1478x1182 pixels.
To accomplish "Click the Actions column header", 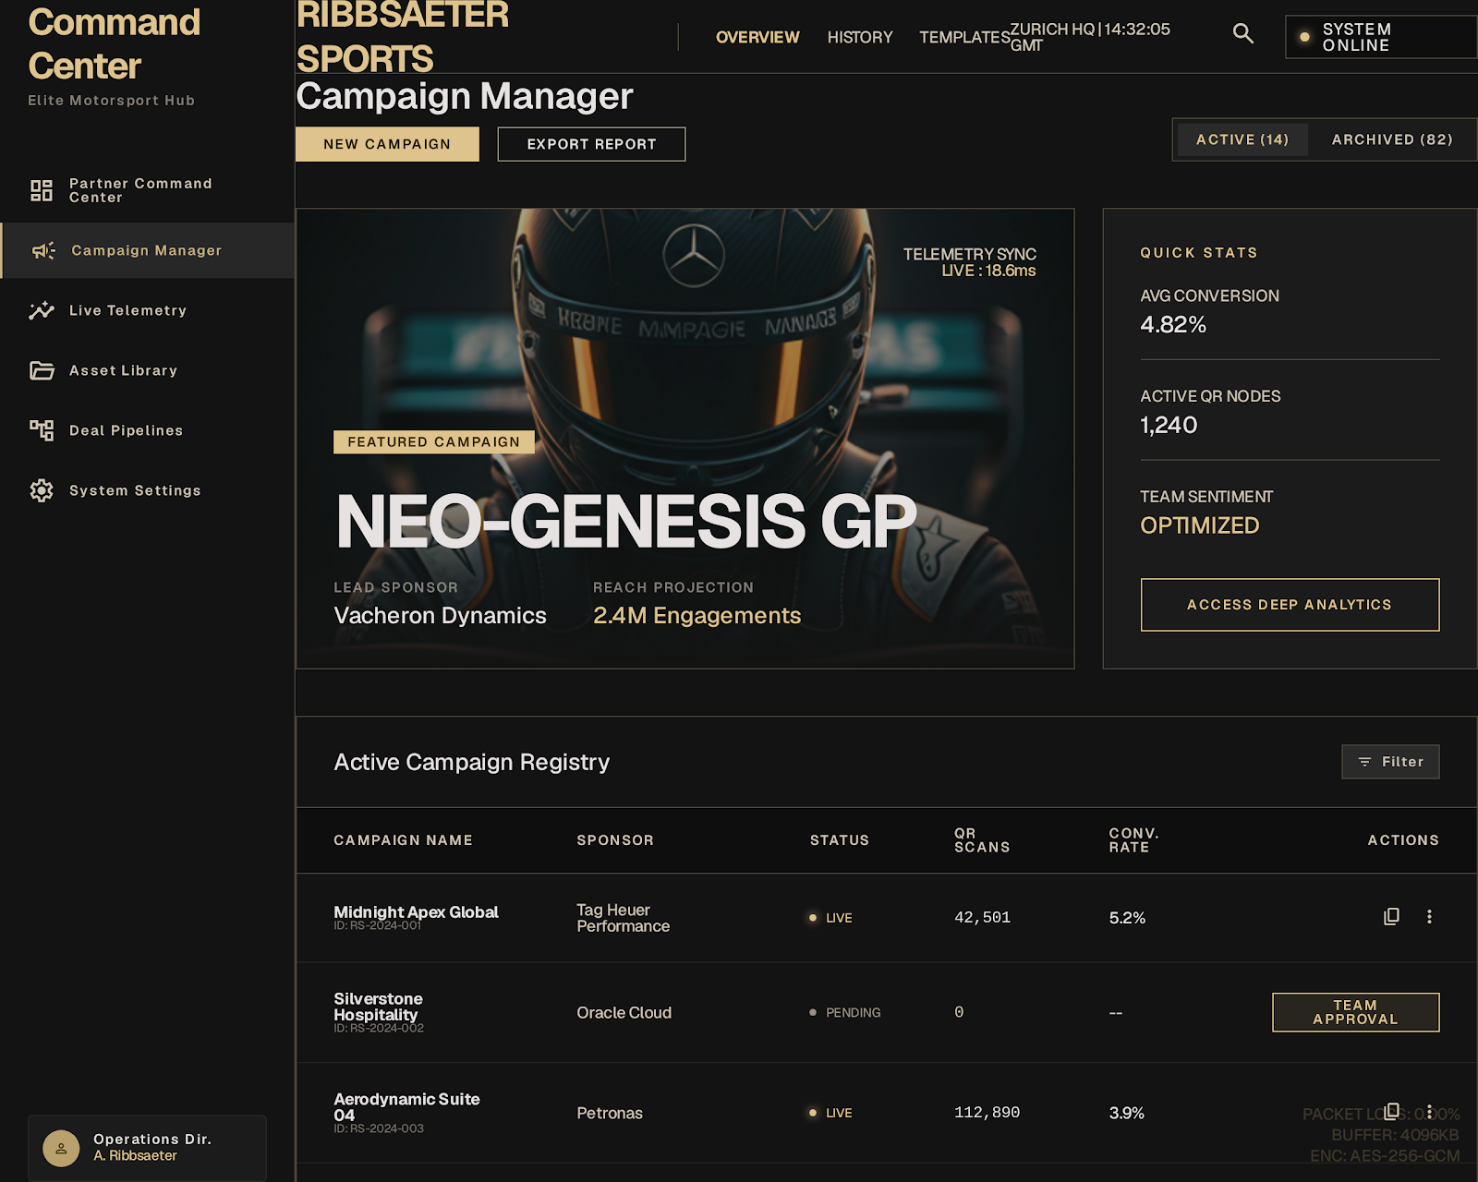I will pyautogui.click(x=1403, y=840).
